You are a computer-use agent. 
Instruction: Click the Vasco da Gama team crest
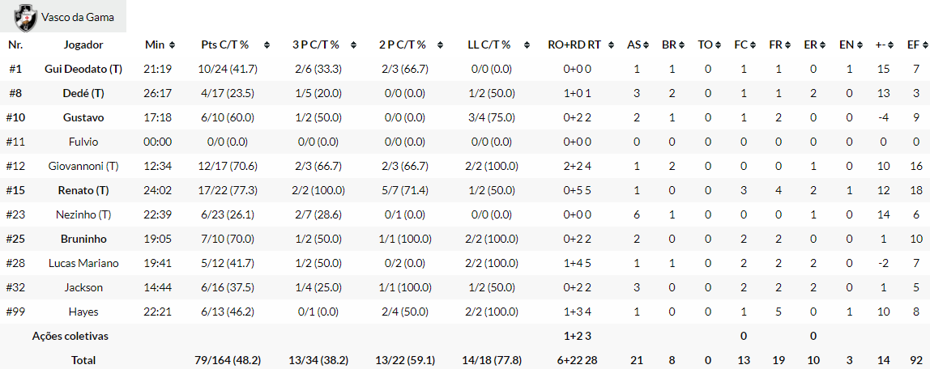point(27,16)
